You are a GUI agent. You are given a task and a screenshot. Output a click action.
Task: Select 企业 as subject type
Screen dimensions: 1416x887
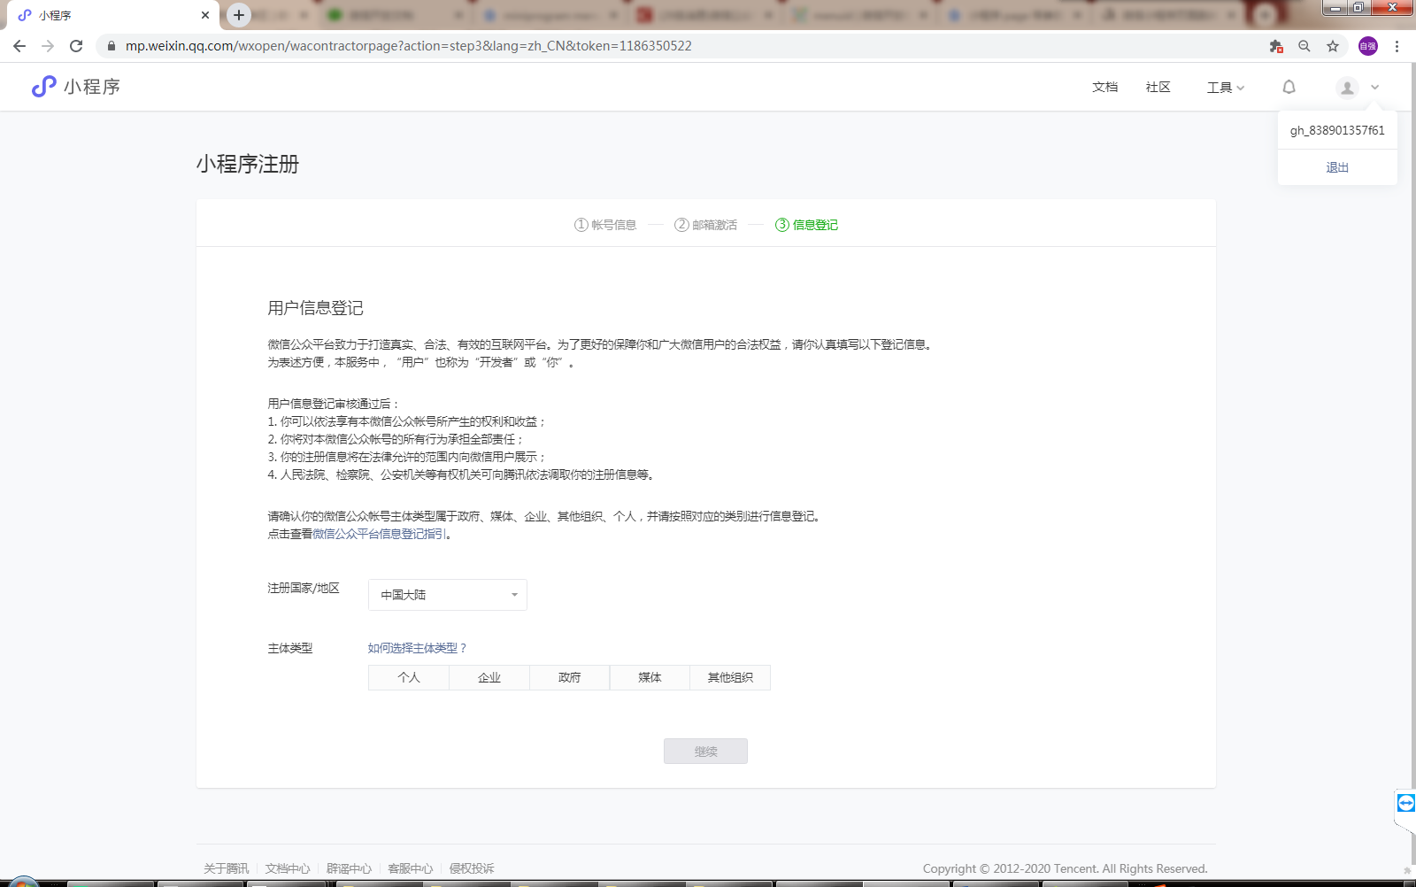click(x=489, y=677)
